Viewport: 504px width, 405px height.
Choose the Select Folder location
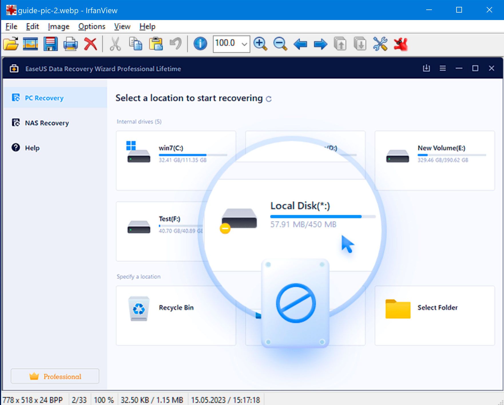(434, 315)
